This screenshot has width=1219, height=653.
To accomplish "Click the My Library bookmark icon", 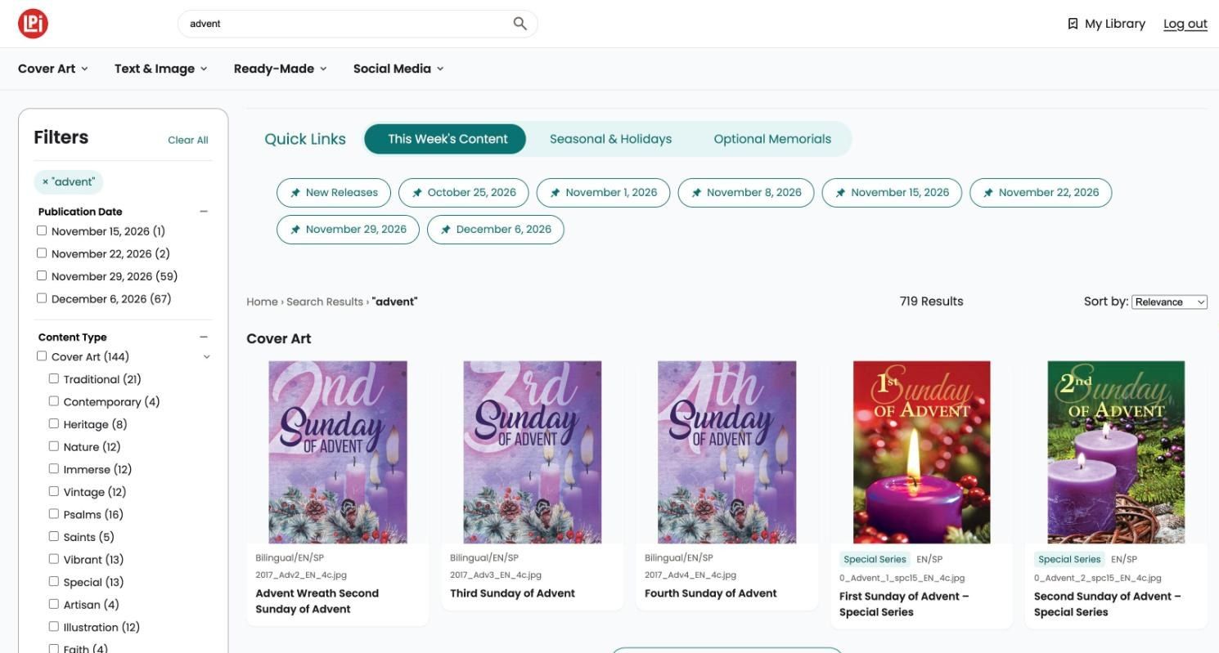I will click(x=1073, y=24).
